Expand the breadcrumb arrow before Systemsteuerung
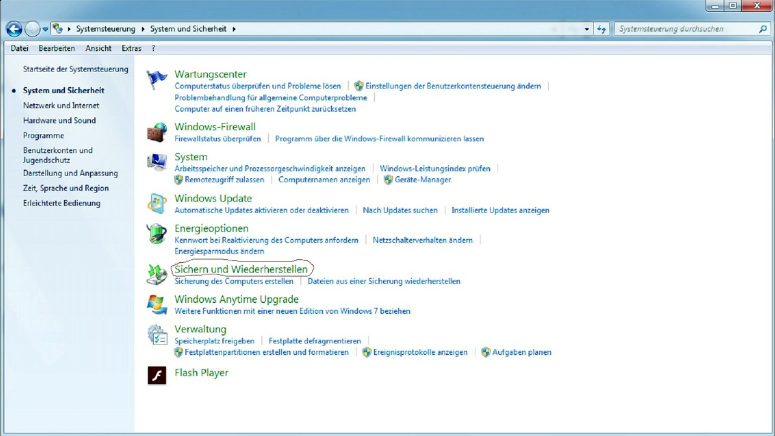Image resolution: width=775 pixels, height=436 pixels. [70, 28]
